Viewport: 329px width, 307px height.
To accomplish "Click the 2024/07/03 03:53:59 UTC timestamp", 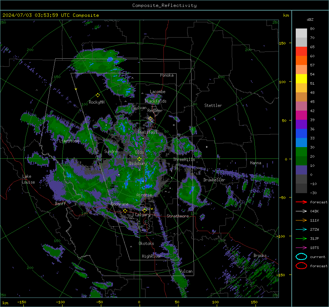I will 50,15.
